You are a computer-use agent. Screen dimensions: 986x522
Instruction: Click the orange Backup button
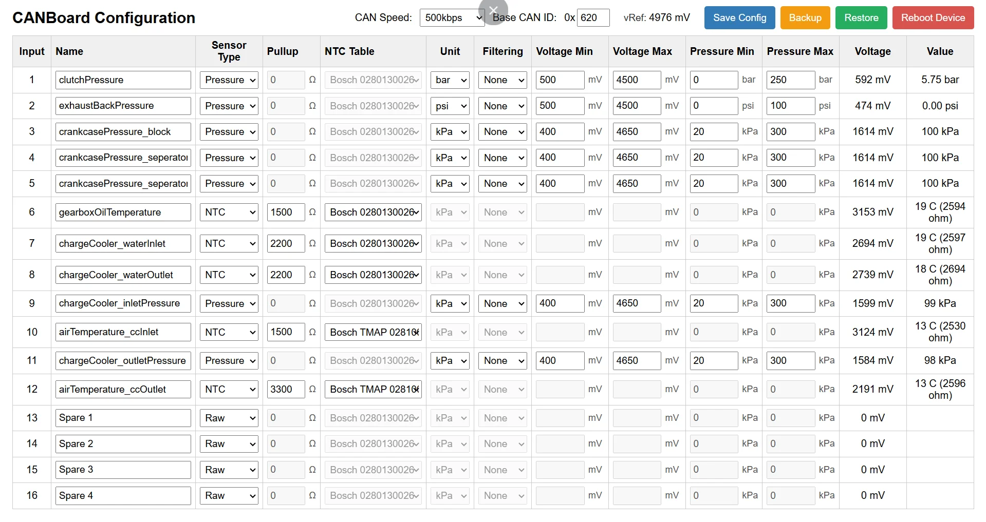point(805,17)
